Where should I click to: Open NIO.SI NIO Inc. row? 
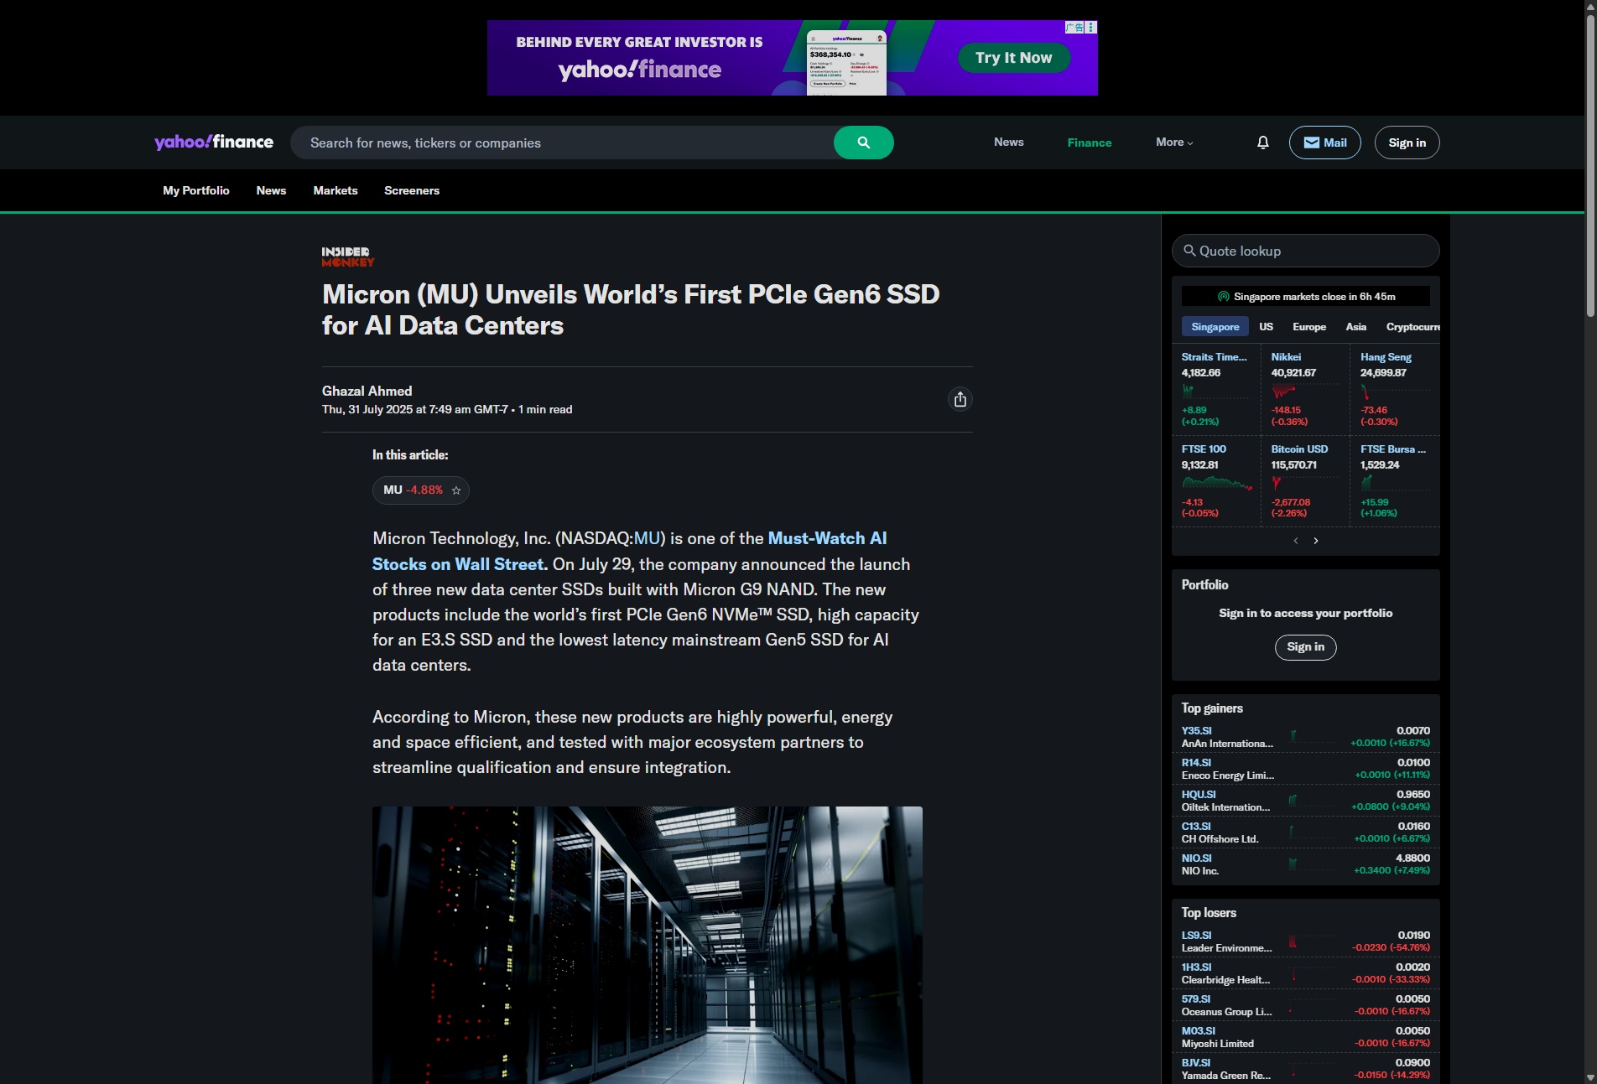coord(1305,864)
